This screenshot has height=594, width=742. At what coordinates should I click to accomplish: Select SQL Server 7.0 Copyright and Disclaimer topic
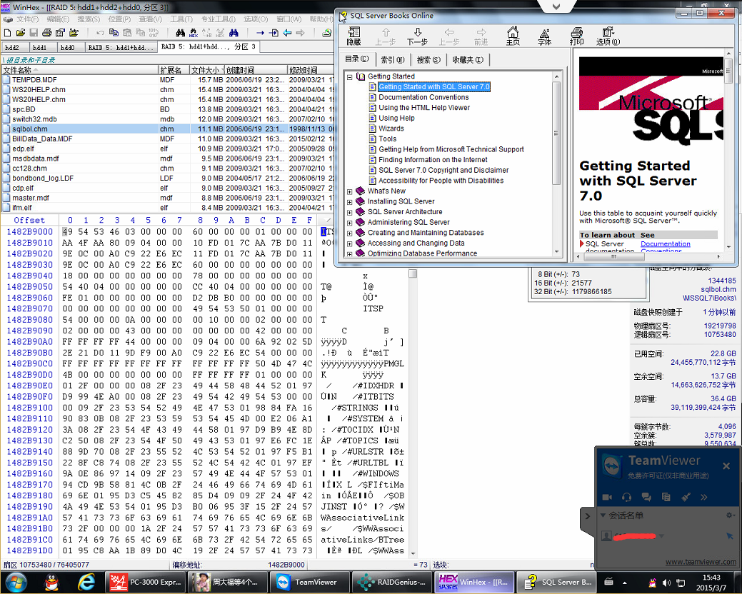point(443,170)
